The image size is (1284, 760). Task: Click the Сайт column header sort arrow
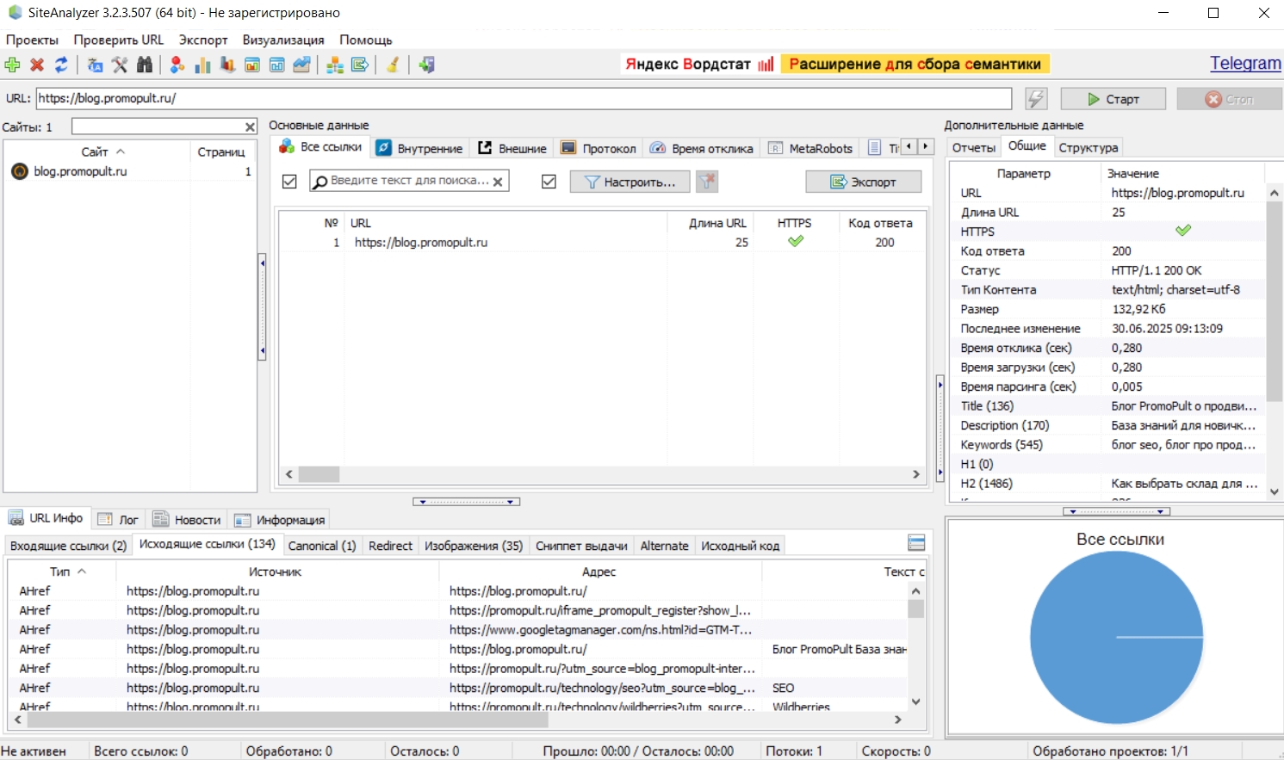121,151
